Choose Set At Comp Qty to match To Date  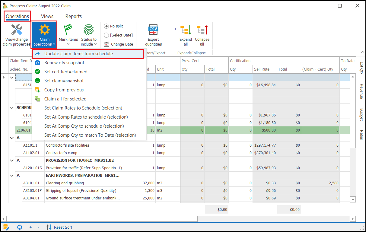click(x=89, y=135)
